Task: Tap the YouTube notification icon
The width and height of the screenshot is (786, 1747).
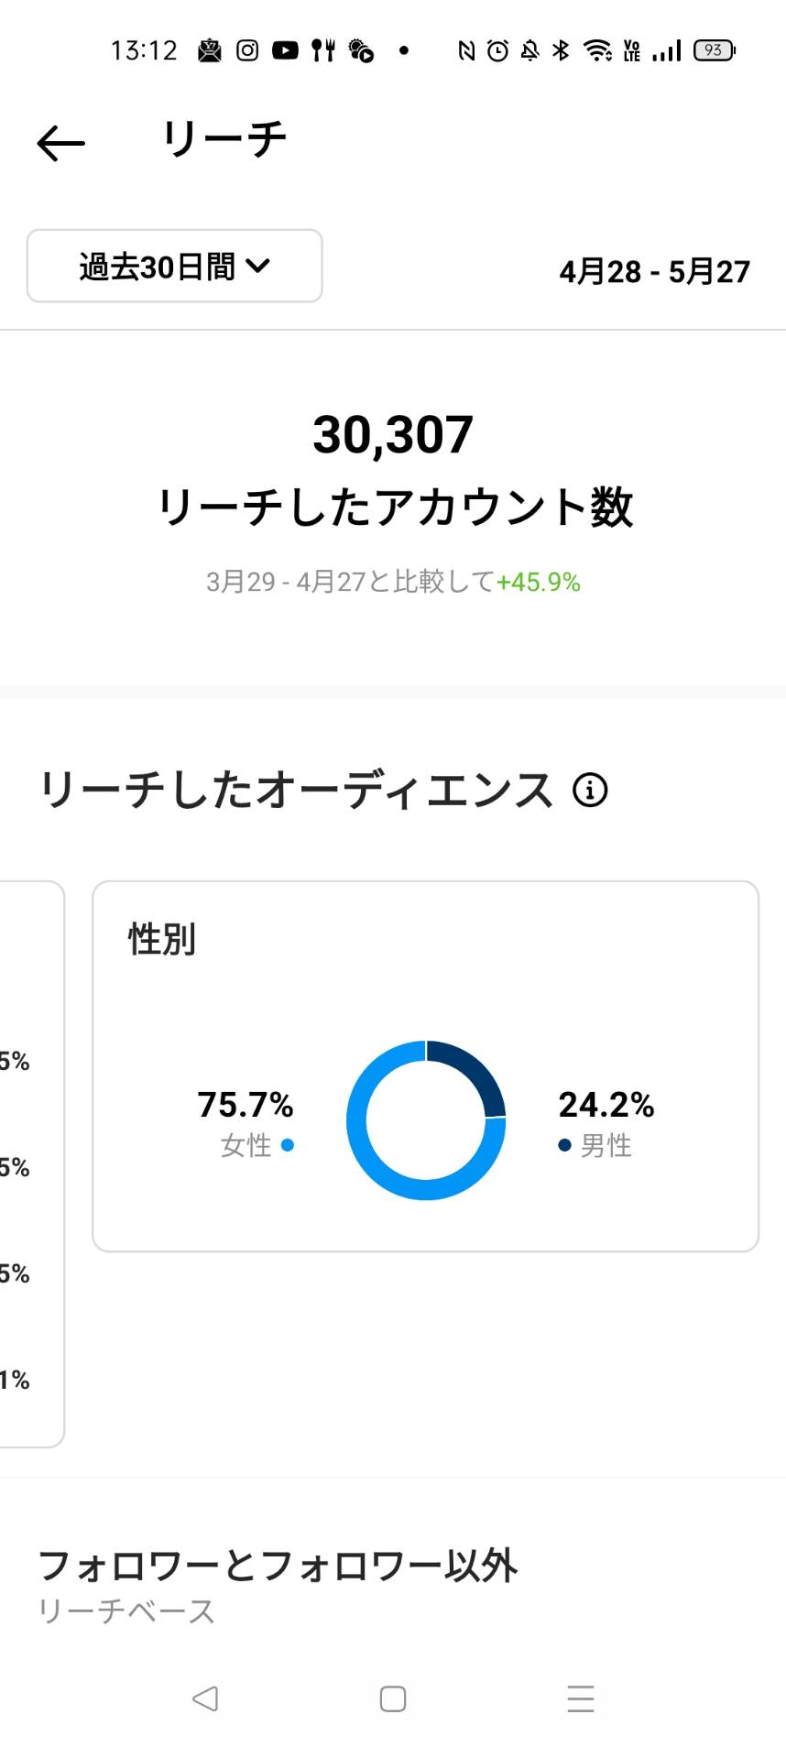Action: click(285, 50)
